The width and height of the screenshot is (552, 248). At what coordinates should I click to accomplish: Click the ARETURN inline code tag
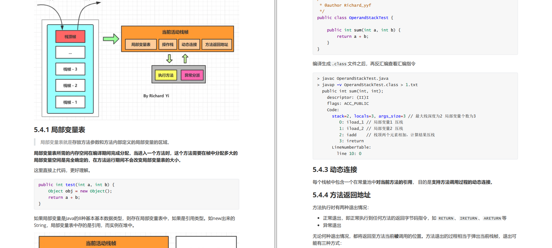pos(492,218)
